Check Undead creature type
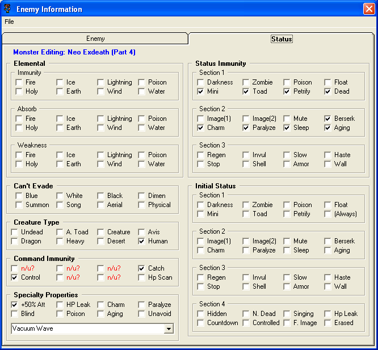Screen dimensions: 378x350 point(14,232)
